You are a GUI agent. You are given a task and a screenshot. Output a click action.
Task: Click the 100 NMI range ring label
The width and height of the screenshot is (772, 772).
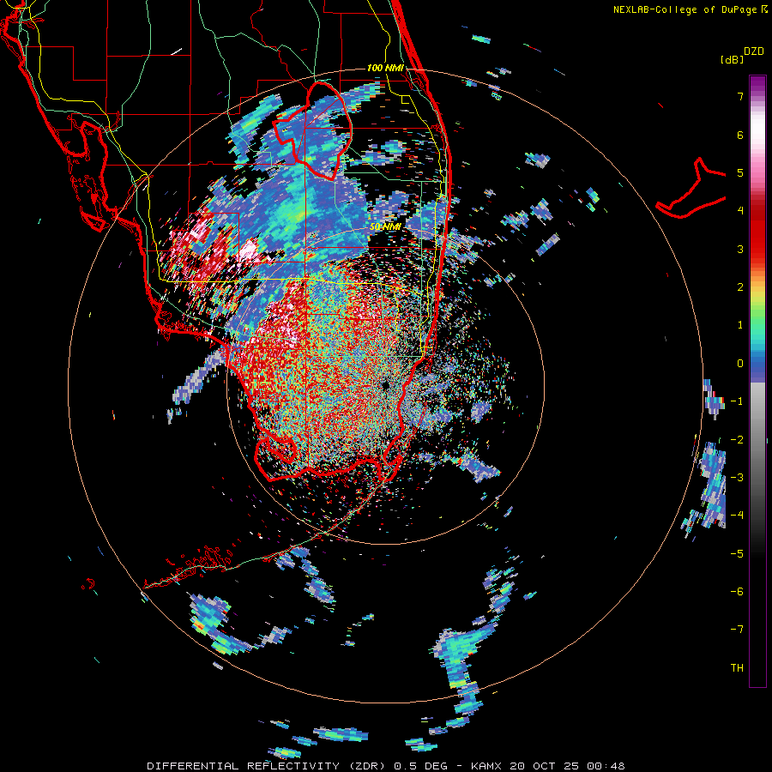tap(385, 68)
